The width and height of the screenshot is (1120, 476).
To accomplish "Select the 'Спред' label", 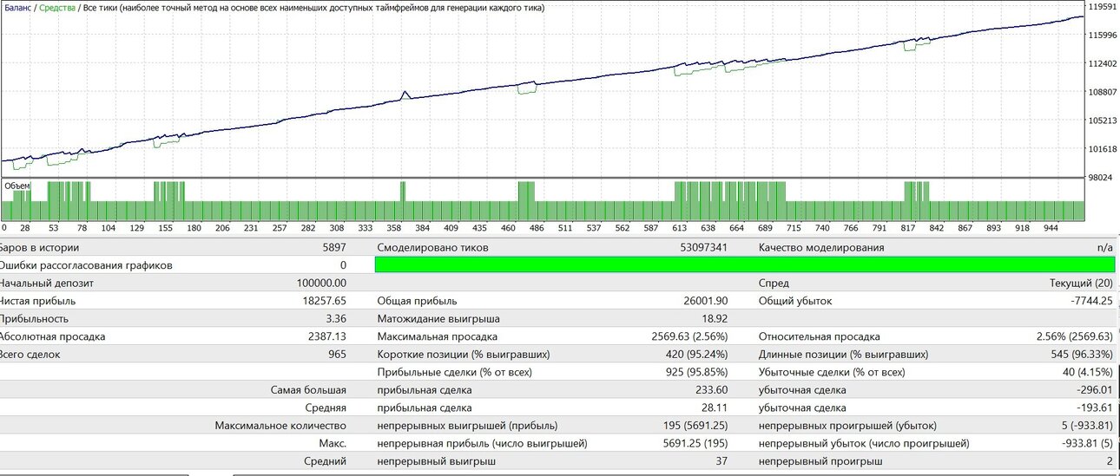I will [774, 283].
